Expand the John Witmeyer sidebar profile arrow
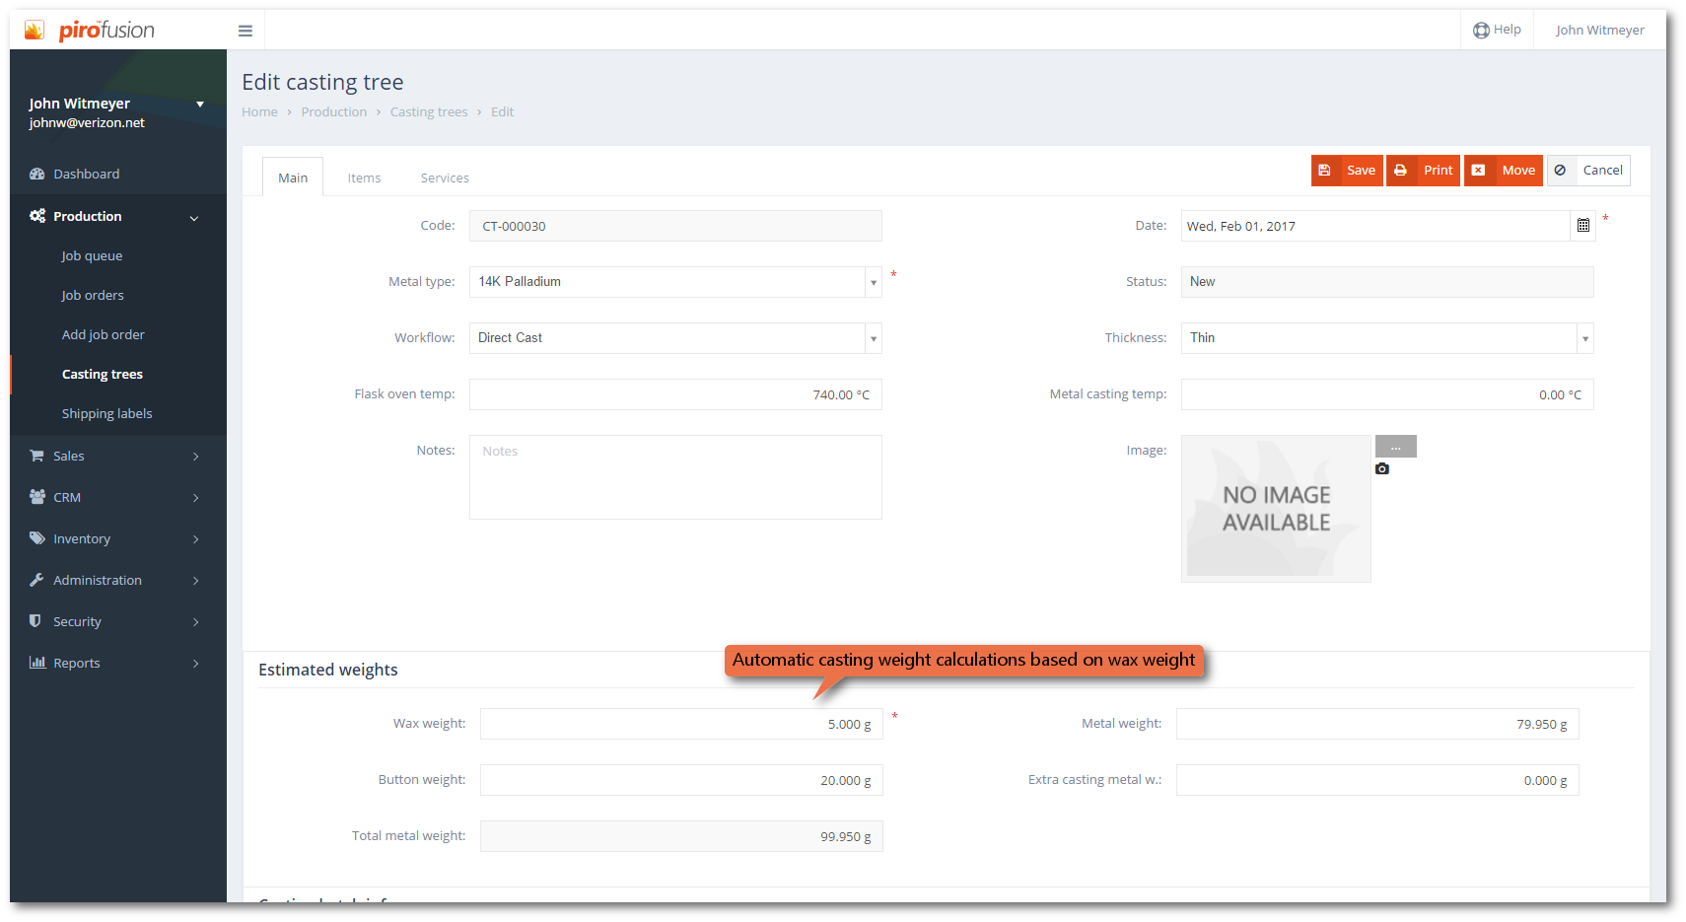 200,104
